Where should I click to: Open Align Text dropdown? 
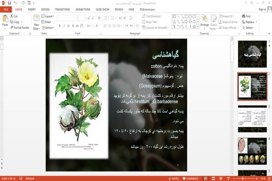(150, 22)
